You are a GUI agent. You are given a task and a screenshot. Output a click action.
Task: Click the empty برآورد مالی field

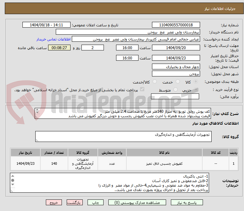[175, 96]
